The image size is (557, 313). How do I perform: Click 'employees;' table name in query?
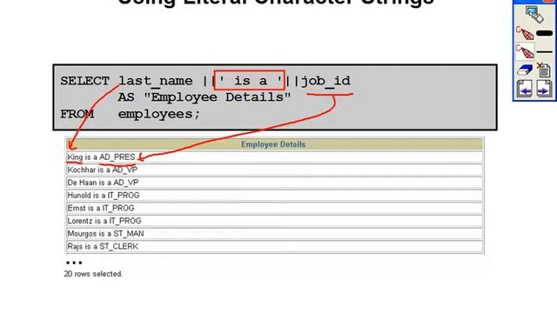pos(159,115)
